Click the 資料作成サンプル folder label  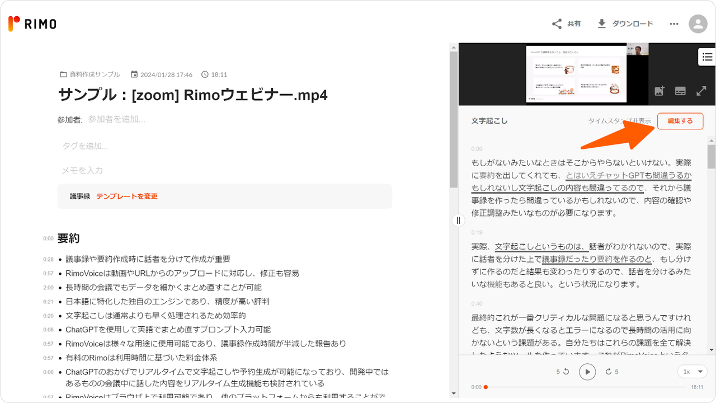(x=89, y=74)
